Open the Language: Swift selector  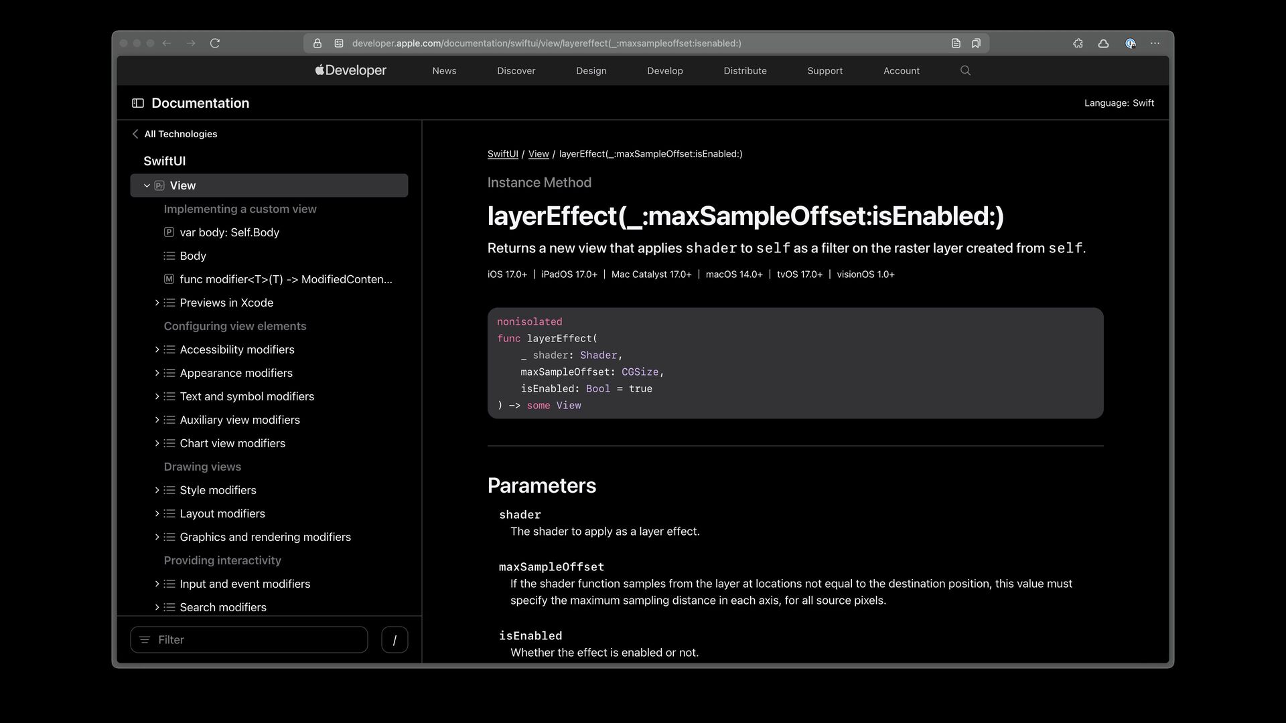point(1119,103)
